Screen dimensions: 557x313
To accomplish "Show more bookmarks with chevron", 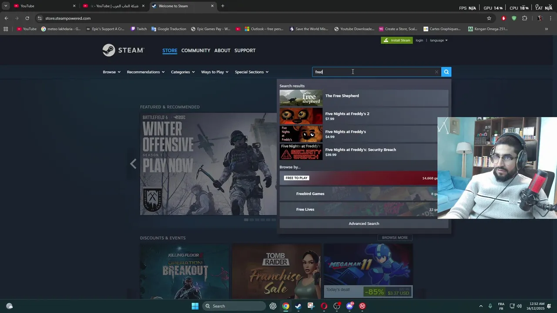I will point(546,29).
